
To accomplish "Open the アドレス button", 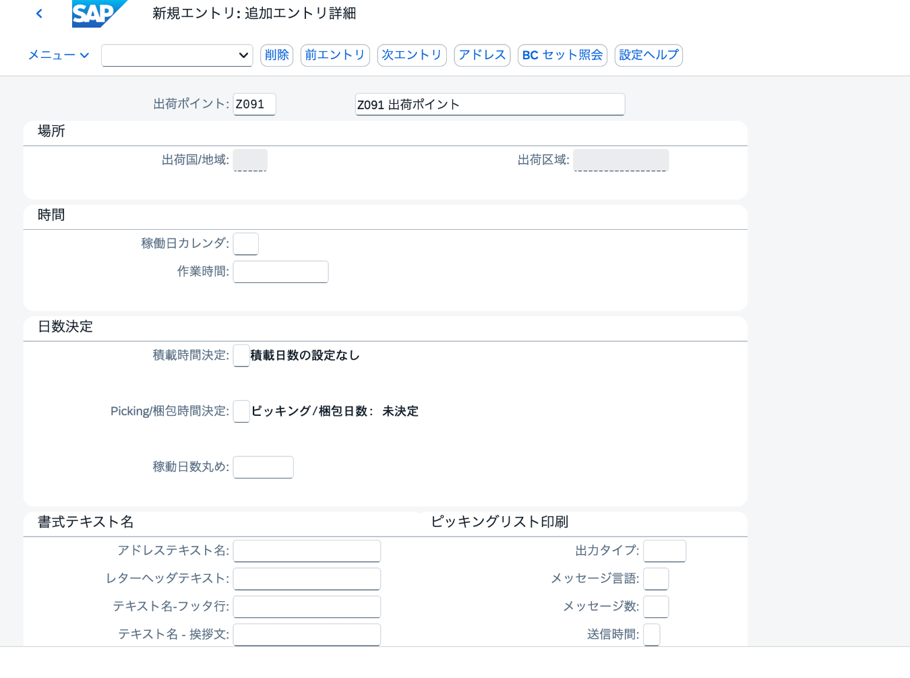I will [482, 55].
